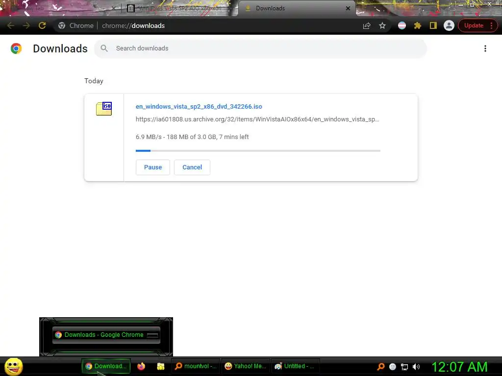Viewport: 502px width, 376px height.
Task: Open Firefox from the taskbar
Action: click(x=141, y=366)
